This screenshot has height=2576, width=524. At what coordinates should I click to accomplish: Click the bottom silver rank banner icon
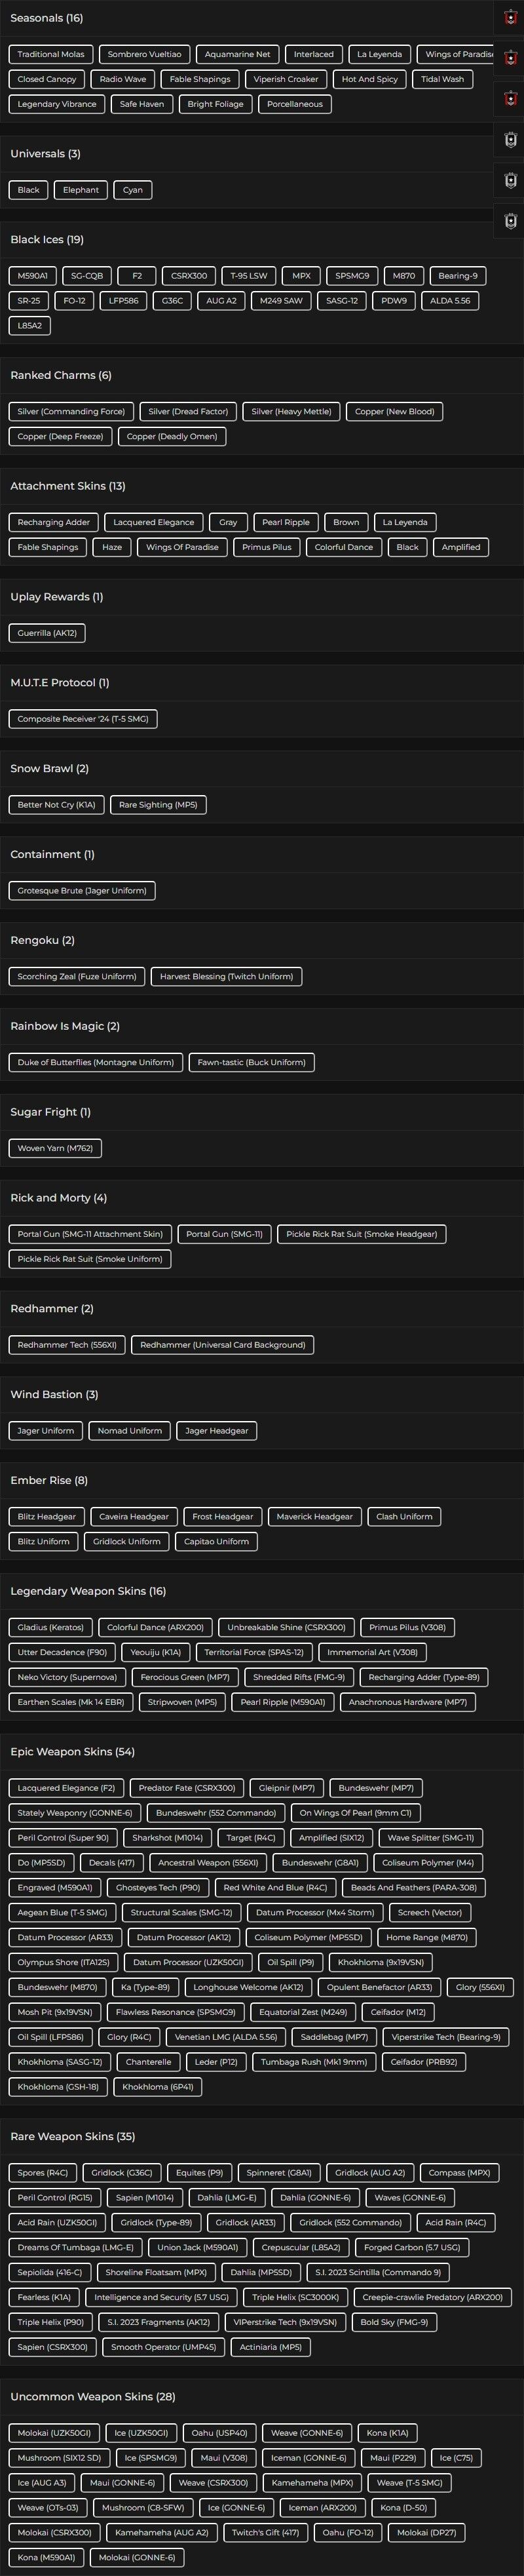tap(510, 221)
